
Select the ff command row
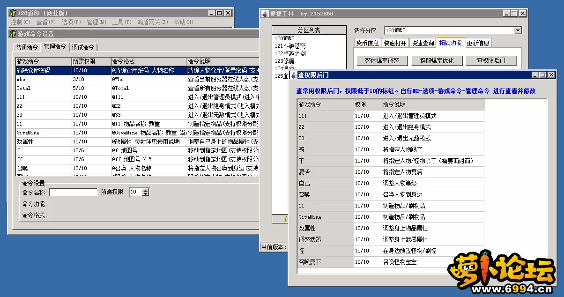pyautogui.click(x=137, y=159)
